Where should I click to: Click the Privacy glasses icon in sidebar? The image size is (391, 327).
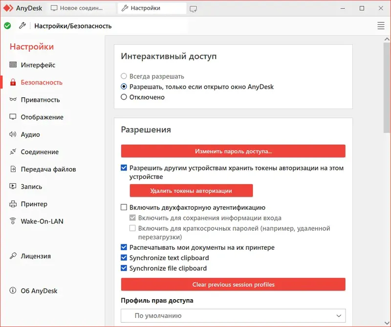(13, 100)
